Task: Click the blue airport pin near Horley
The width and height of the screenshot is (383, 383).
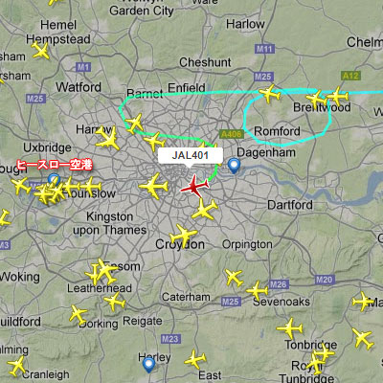Action: pyautogui.click(x=148, y=365)
